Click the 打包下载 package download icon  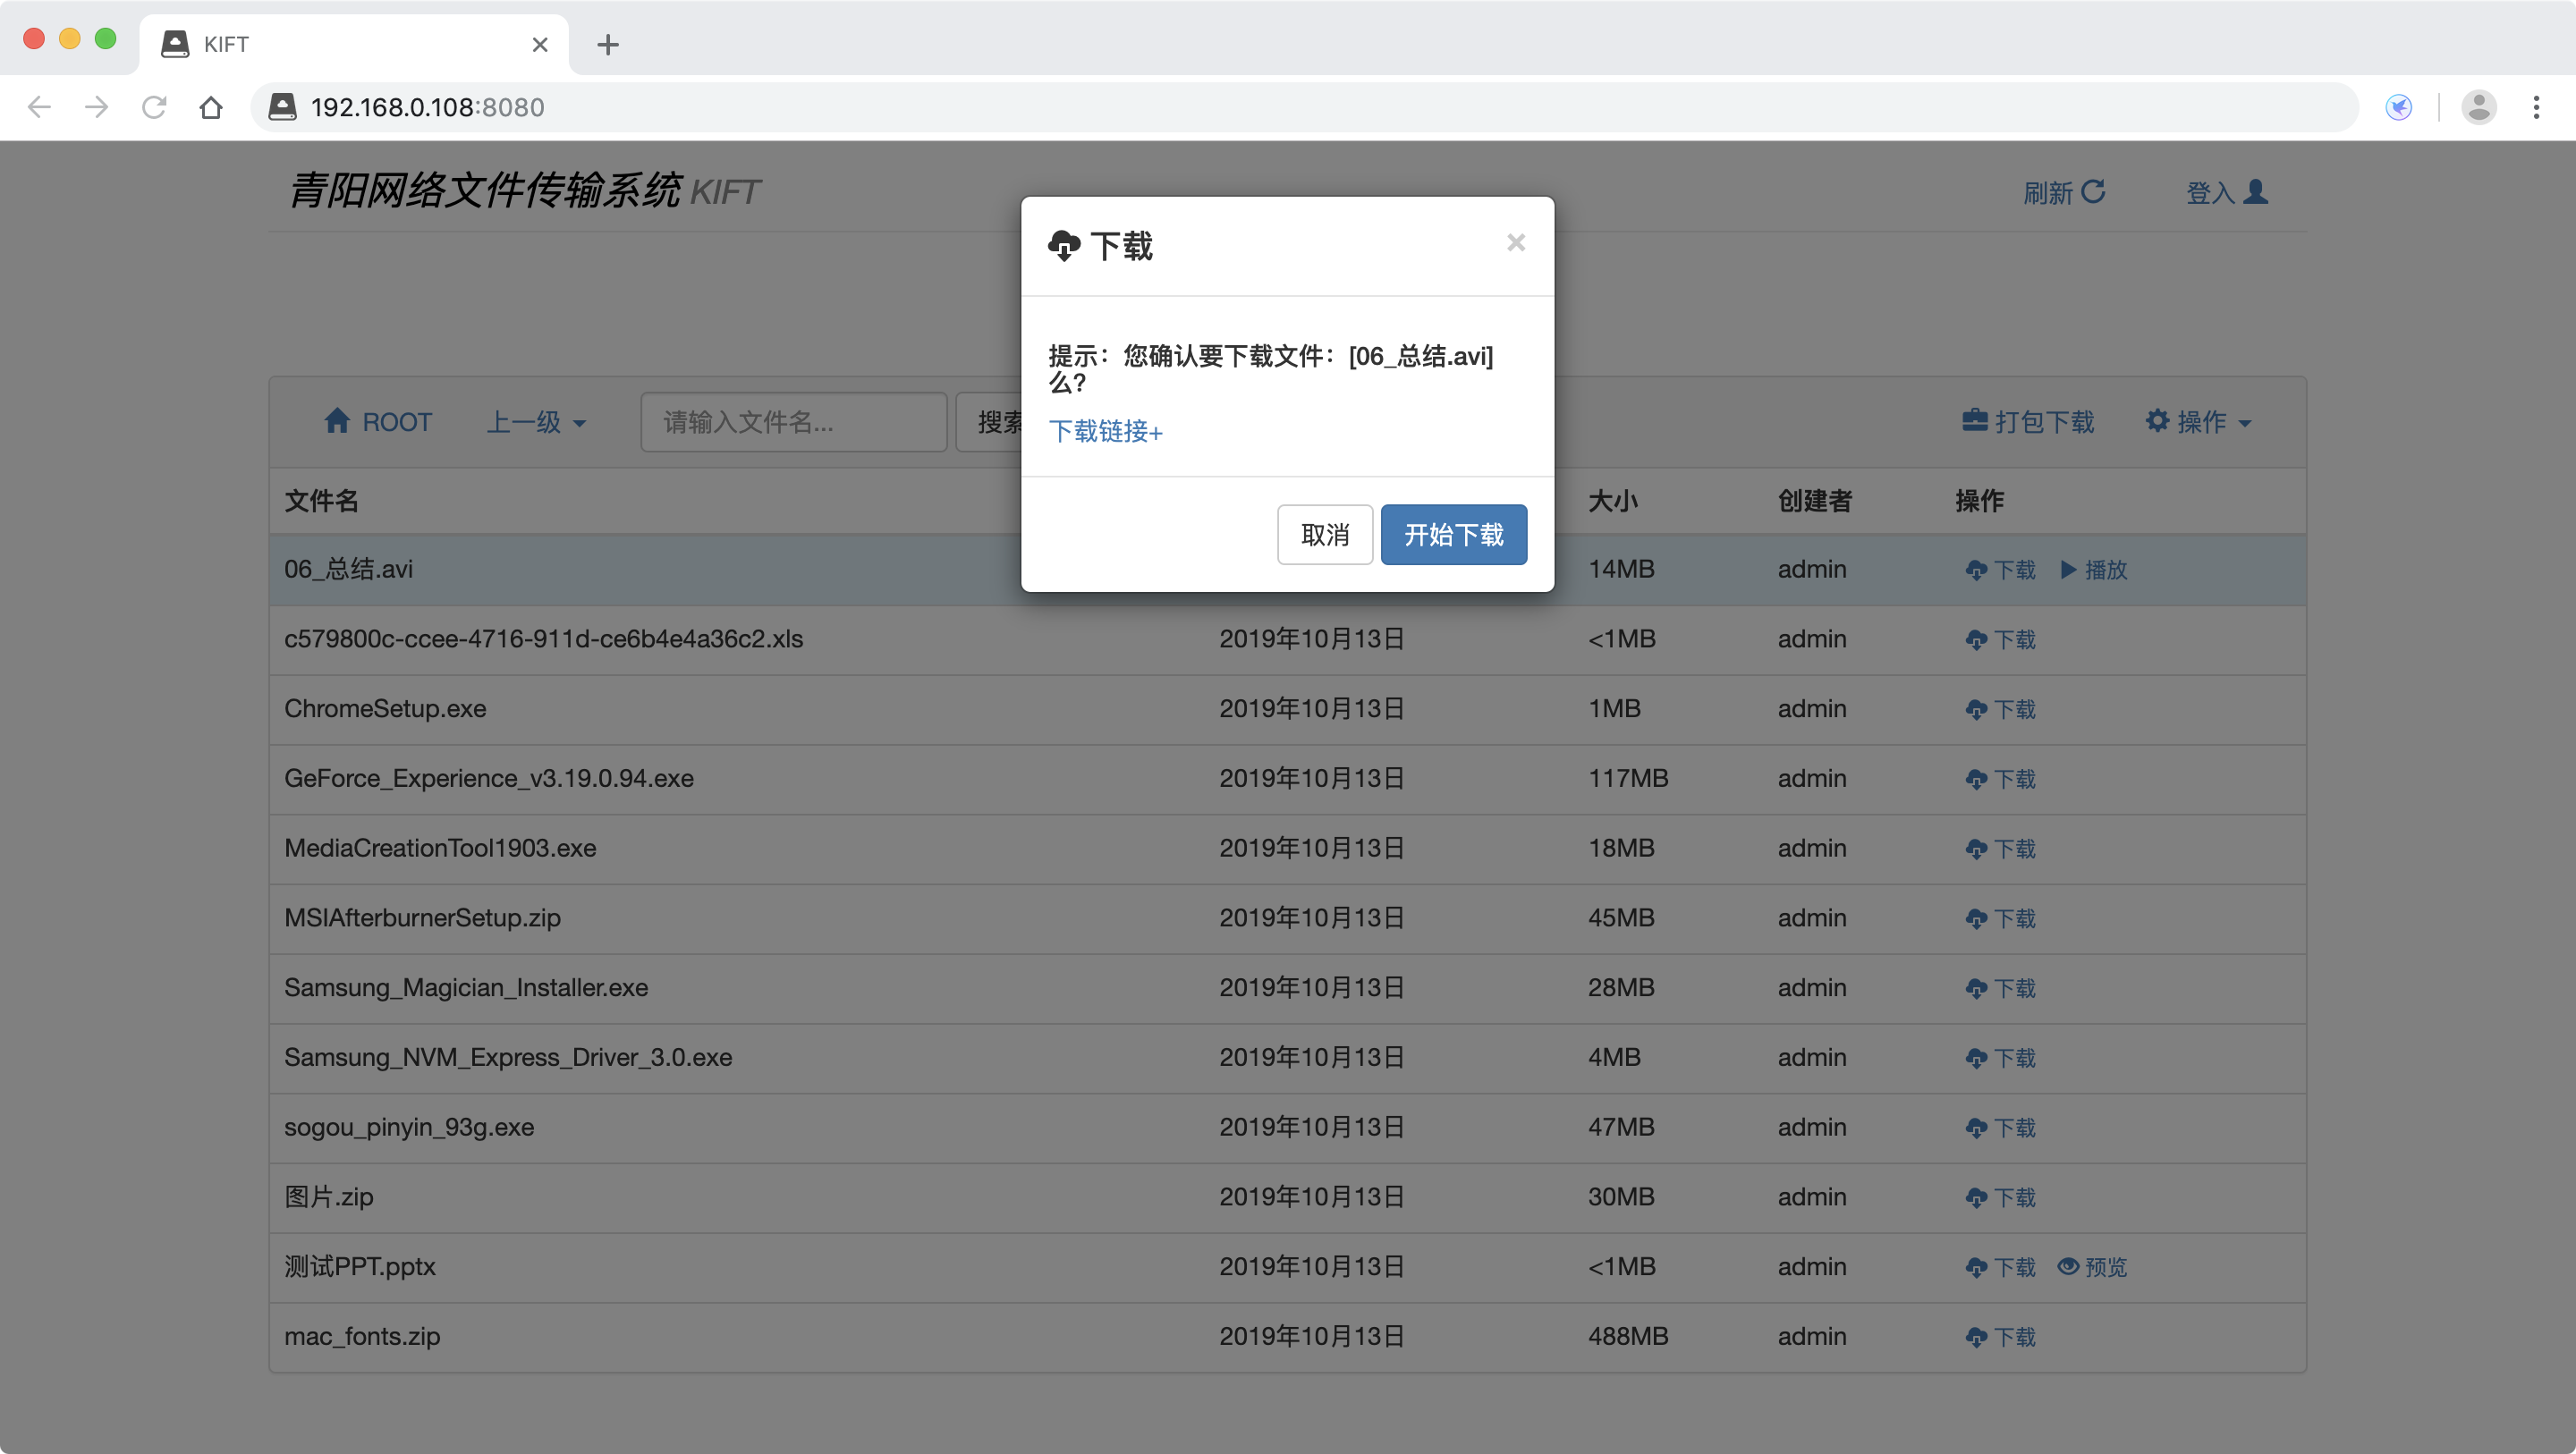1974,421
